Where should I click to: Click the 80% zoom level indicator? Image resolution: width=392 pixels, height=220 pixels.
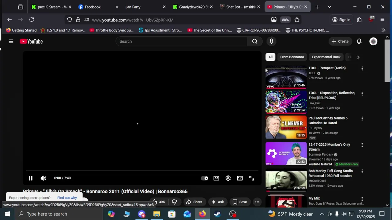point(285,20)
